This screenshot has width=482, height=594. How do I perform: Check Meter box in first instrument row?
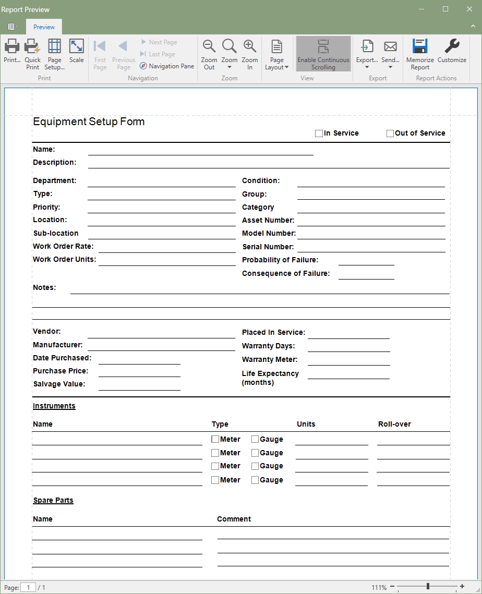[x=215, y=439]
